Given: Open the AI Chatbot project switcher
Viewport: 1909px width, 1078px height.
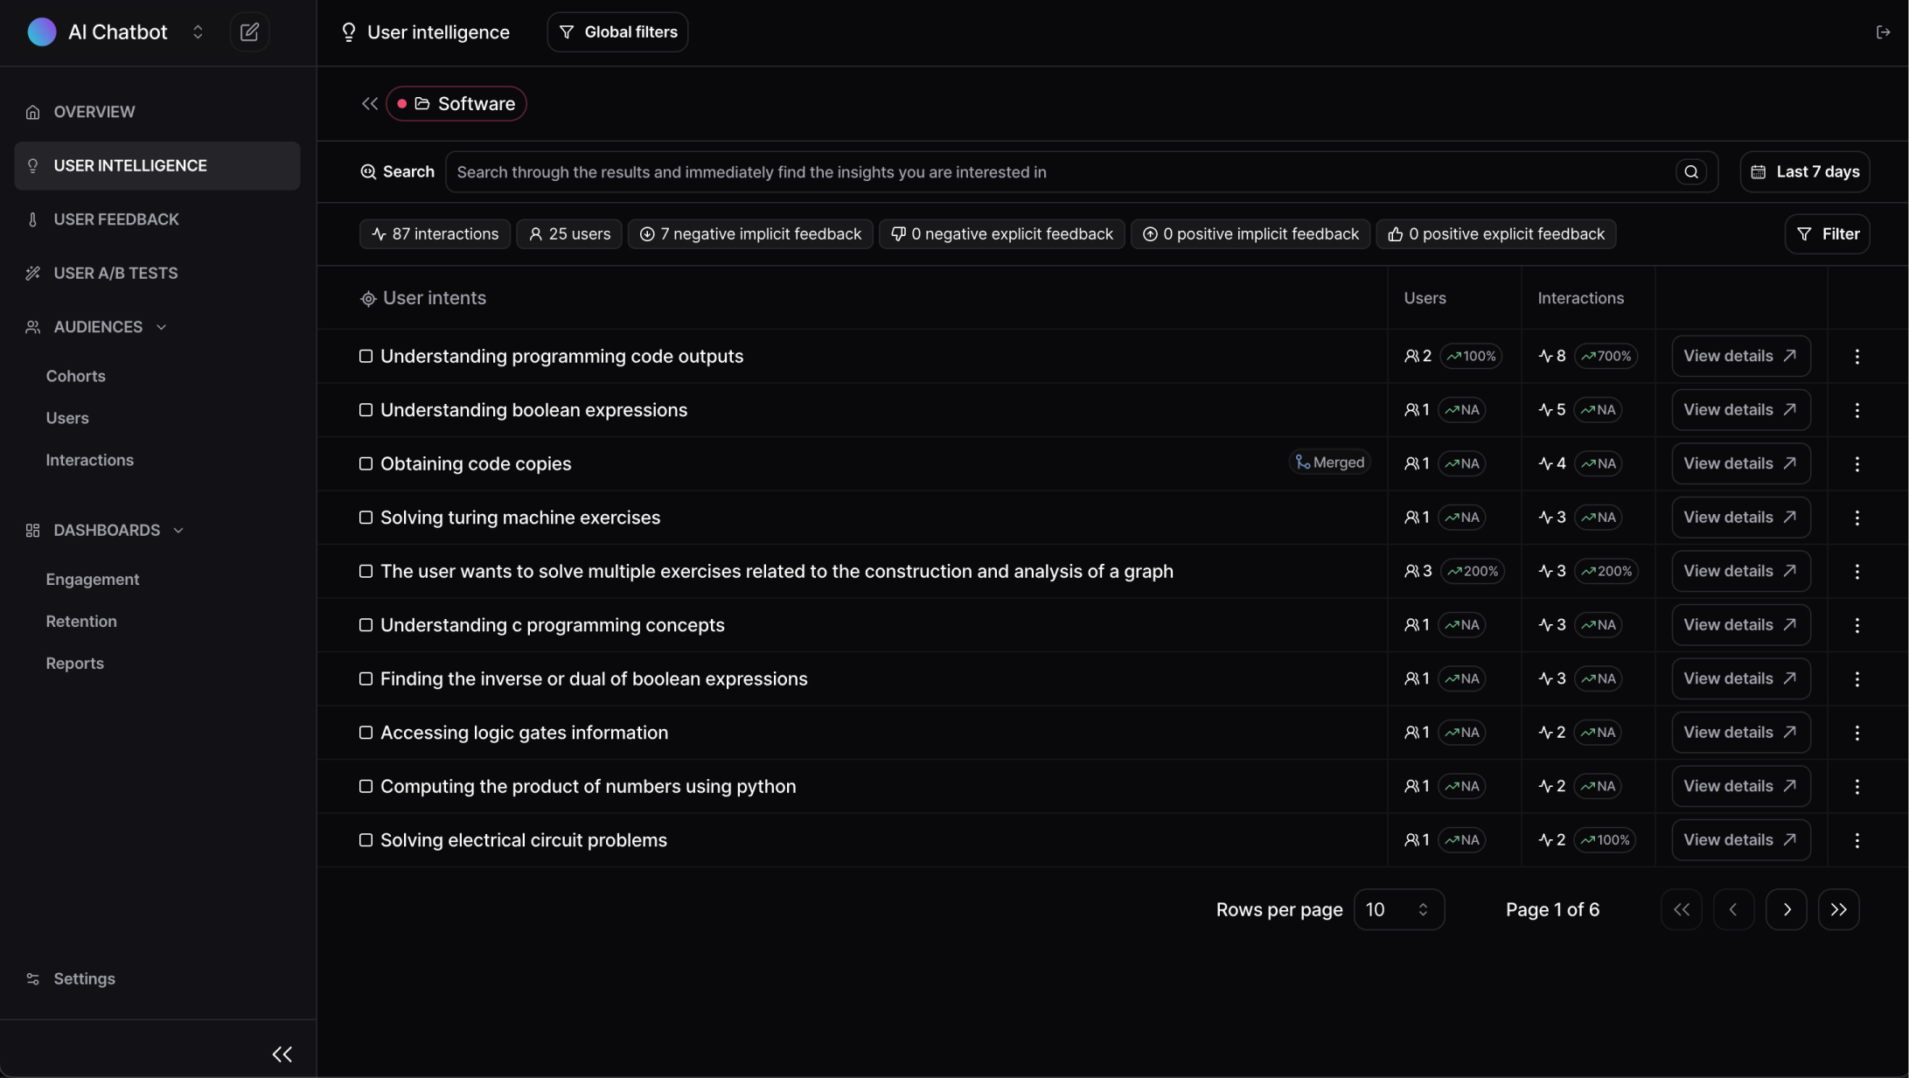Looking at the screenshot, I should pos(198,32).
